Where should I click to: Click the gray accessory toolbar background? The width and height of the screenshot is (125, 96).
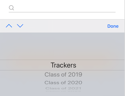(62, 26)
